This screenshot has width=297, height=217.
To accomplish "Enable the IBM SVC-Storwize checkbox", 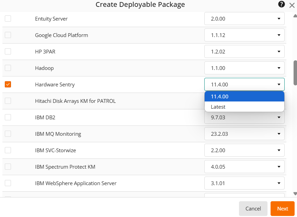I will 8,150.
